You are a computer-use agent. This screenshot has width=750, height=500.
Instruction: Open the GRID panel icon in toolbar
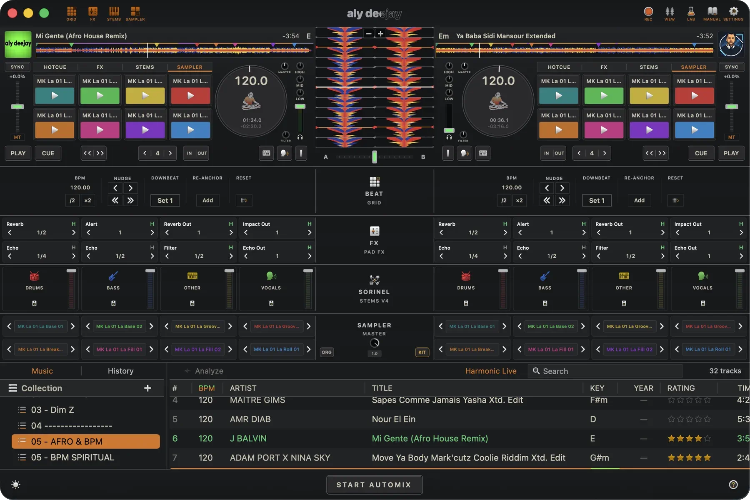coord(71,13)
